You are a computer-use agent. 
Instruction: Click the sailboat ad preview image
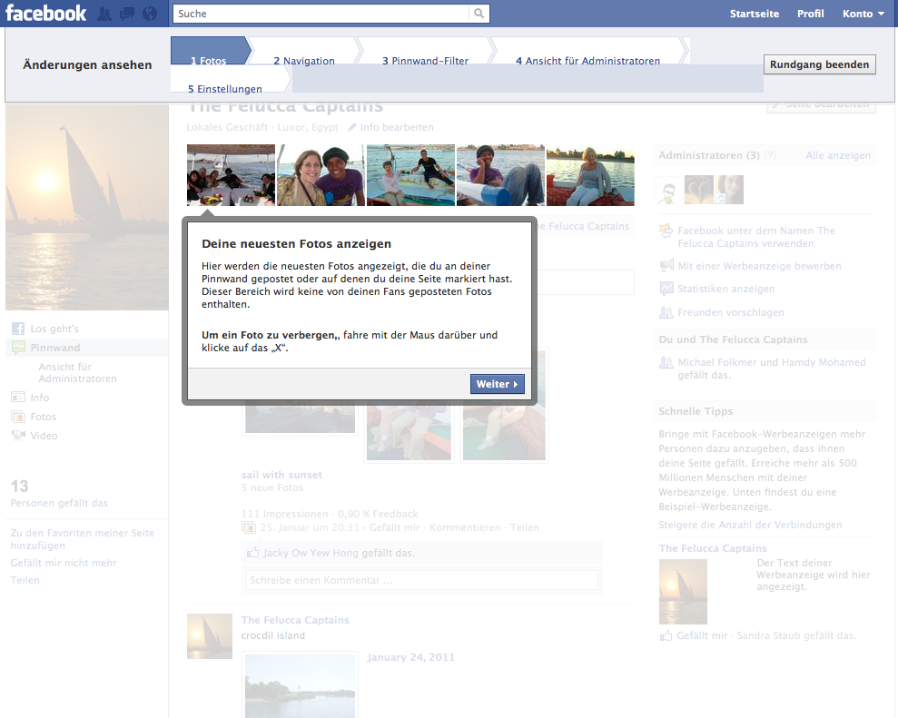pyautogui.click(x=683, y=592)
